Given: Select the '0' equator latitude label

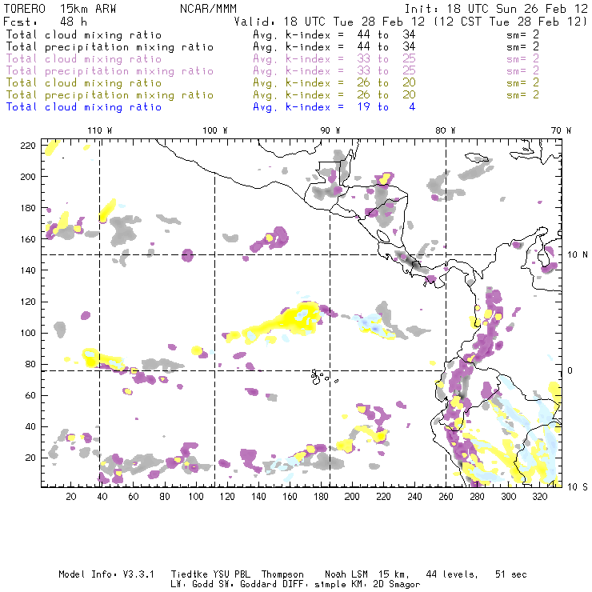Looking at the screenshot, I should pyautogui.click(x=570, y=371).
